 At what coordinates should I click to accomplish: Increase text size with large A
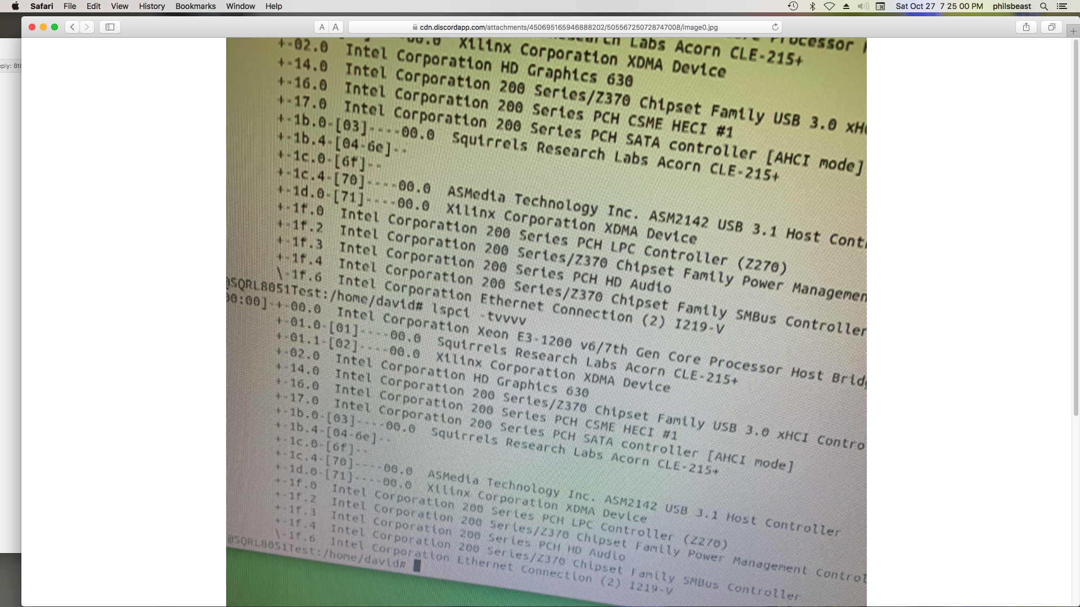tap(336, 27)
